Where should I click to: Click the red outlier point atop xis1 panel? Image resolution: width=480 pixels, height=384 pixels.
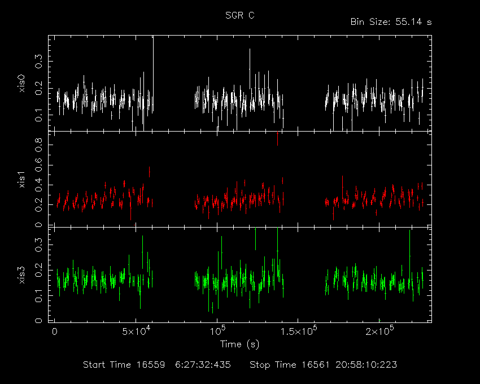coord(277,138)
